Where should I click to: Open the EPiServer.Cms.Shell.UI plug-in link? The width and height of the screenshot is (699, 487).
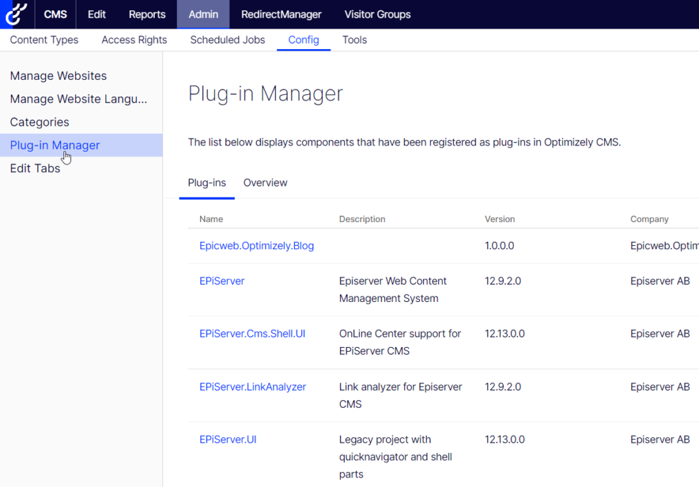pyautogui.click(x=252, y=333)
